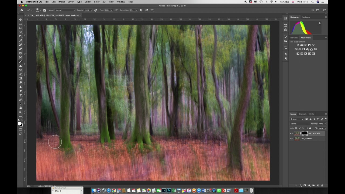The image size is (345, 194).
Task: Open Photoshop in the Dock
Action: tap(169, 190)
